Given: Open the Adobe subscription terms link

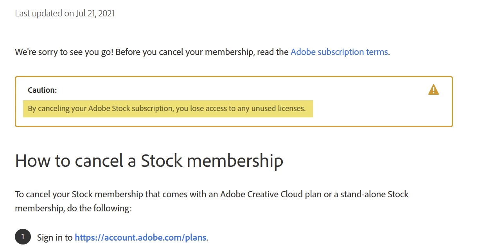Looking at the screenshot, I should tap(339, 52).
